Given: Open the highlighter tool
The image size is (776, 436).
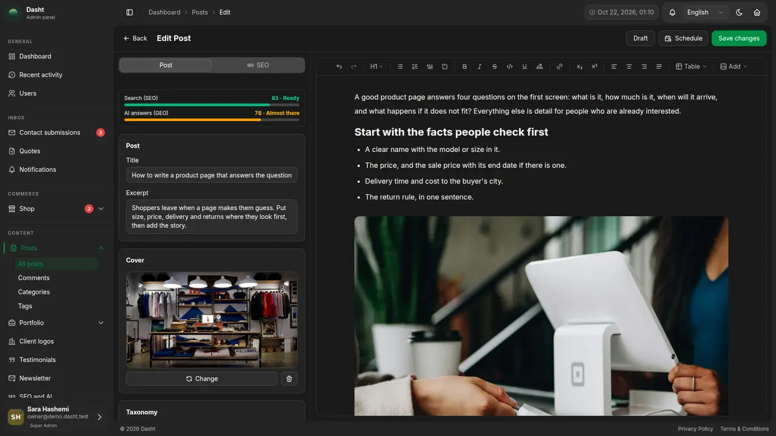Looking at the screenshot, I should pyautogui.click(x=540, y=67).
